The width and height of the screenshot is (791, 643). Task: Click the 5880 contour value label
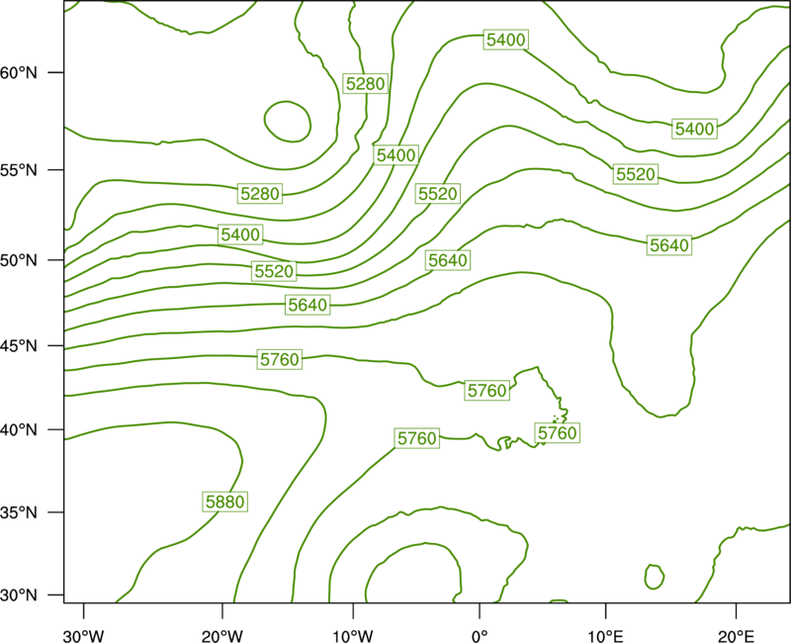(x=225, y=502)
